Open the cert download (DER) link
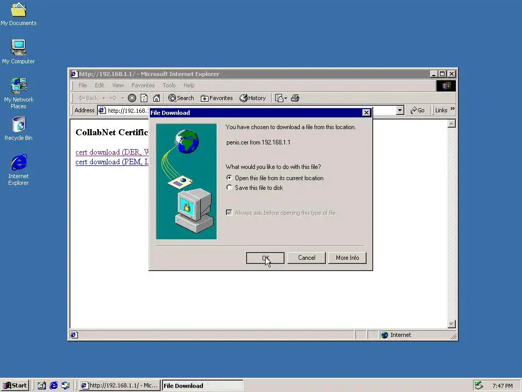The width and height of the screenshot is (522, 392). coord(112,152)
